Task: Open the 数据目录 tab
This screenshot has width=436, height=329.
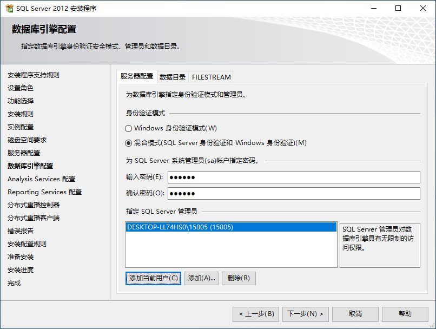Action: pos(173,77)
